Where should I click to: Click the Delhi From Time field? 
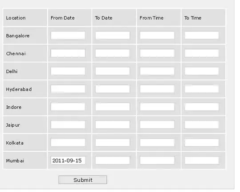[157, 71]
